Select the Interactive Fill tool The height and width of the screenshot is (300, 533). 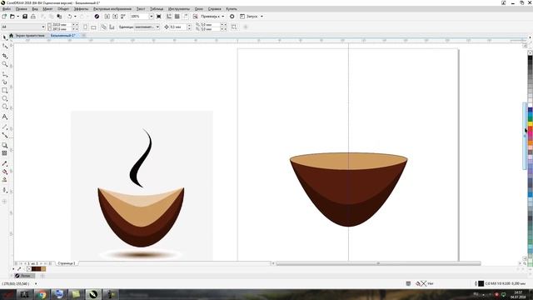pyautogui.click(x=4, y=172)
